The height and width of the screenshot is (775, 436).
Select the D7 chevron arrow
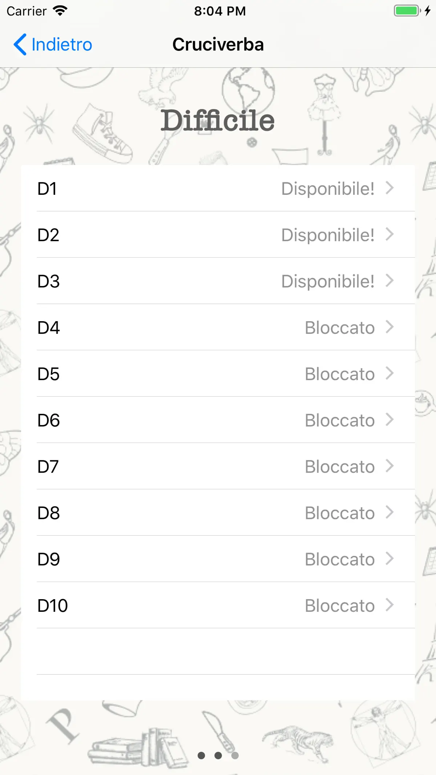tap(389, 466)
